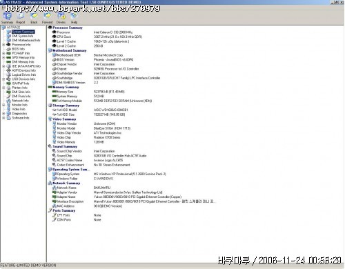
Task: Click the Motherboard Summary heading
Action: tap(70, 50)
